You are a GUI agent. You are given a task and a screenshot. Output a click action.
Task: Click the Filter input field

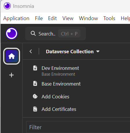click(78, 127)
